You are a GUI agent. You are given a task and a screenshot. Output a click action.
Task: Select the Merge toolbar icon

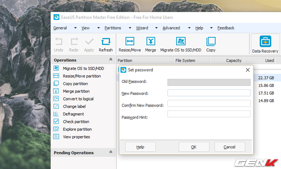[x=151, y=41]
